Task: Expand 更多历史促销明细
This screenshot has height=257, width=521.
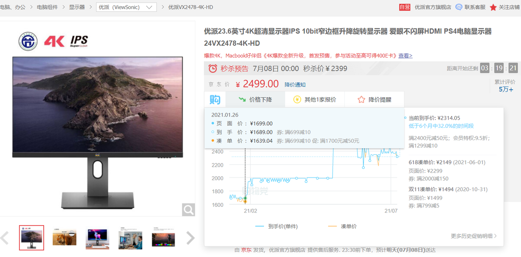Action: [x=474, y=236]
